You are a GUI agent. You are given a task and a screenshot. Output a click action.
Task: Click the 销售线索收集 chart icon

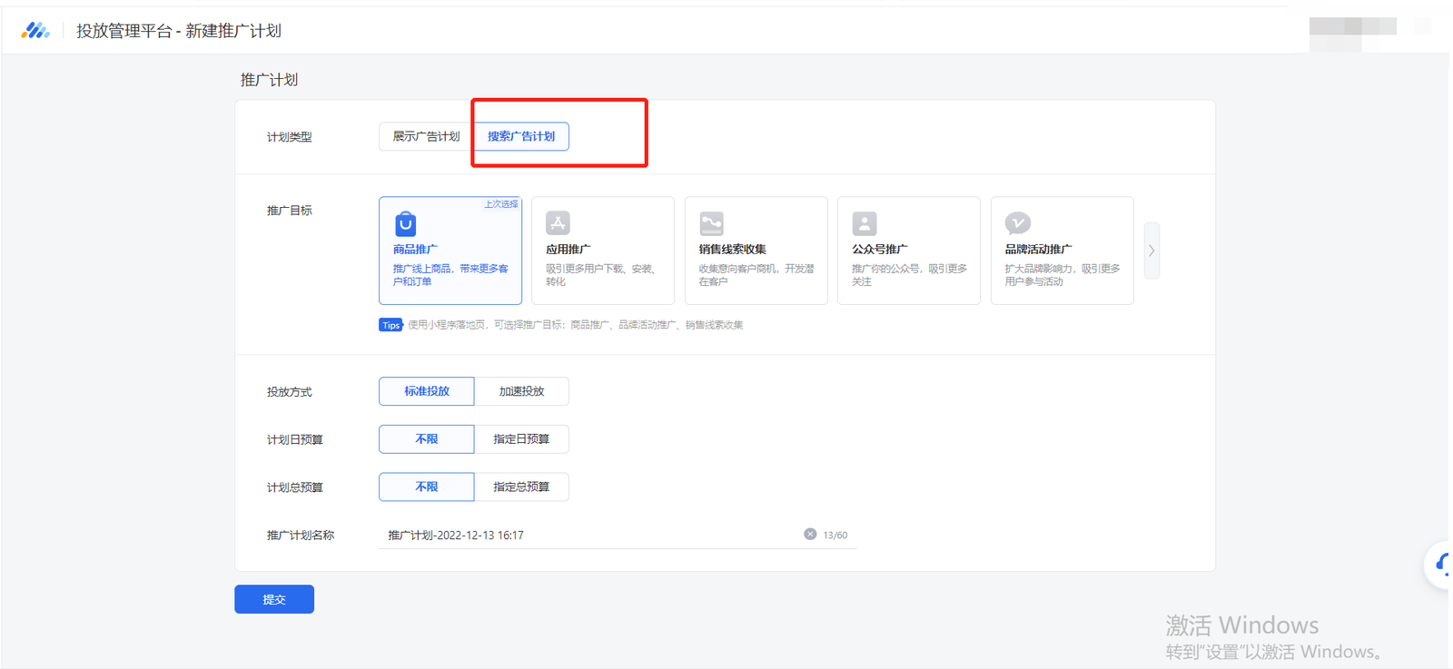click(x=711, y=223)
